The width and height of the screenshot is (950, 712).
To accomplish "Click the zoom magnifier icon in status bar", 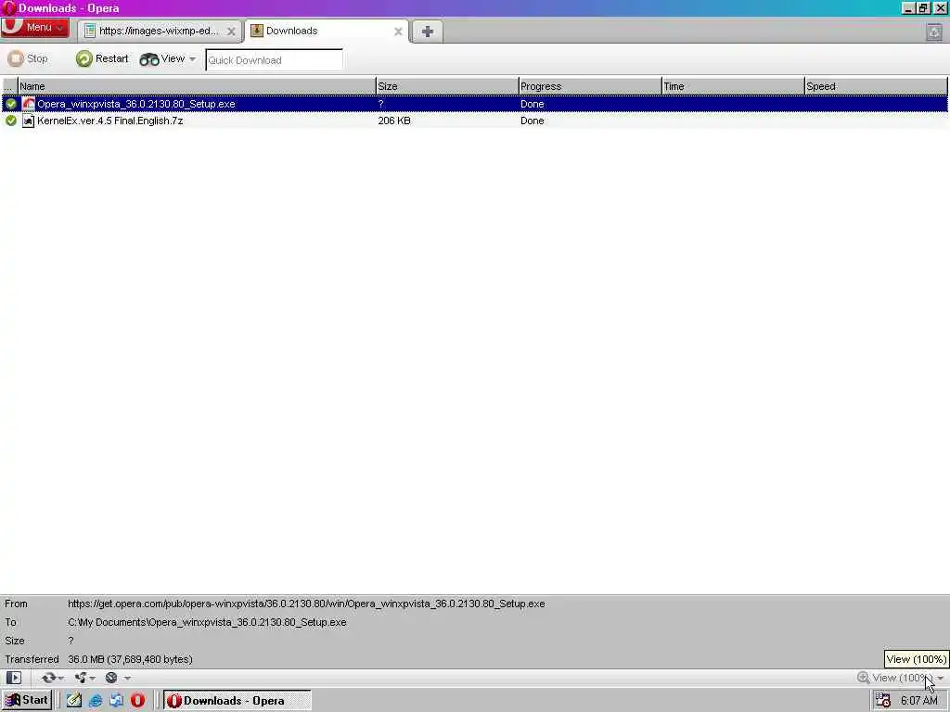I will point(864,678).
